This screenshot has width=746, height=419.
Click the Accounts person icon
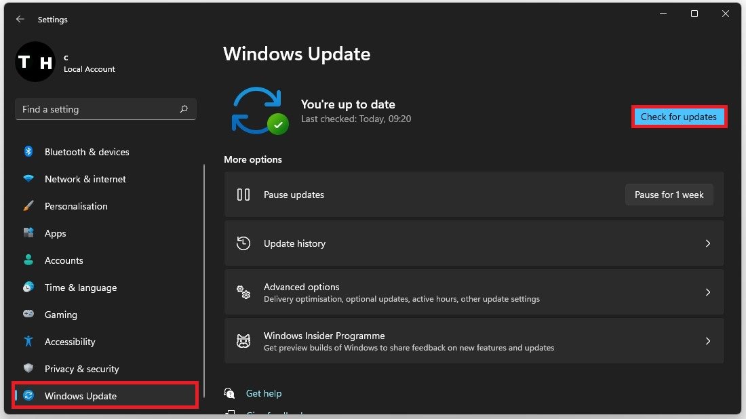28,260
